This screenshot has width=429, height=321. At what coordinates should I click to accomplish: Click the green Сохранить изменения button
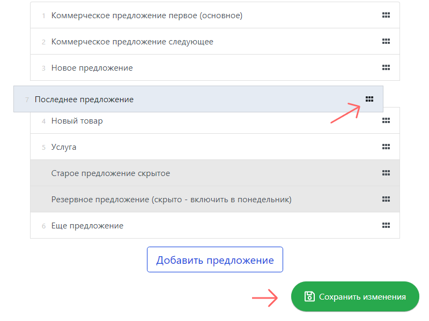pyautogui.click(x=354, y=296)
